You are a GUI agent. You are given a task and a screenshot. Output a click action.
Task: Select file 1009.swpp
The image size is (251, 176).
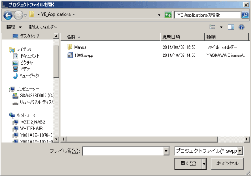(84, 55)
